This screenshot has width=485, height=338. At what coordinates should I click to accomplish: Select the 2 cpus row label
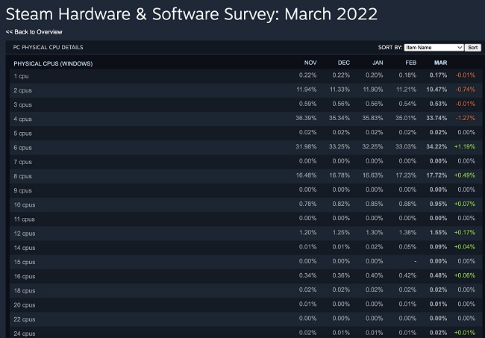click(22, 90)
